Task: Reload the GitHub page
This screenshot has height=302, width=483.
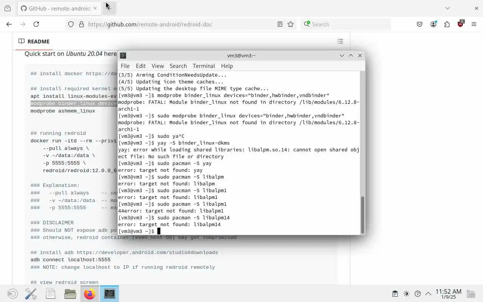Action: point(36,24)
